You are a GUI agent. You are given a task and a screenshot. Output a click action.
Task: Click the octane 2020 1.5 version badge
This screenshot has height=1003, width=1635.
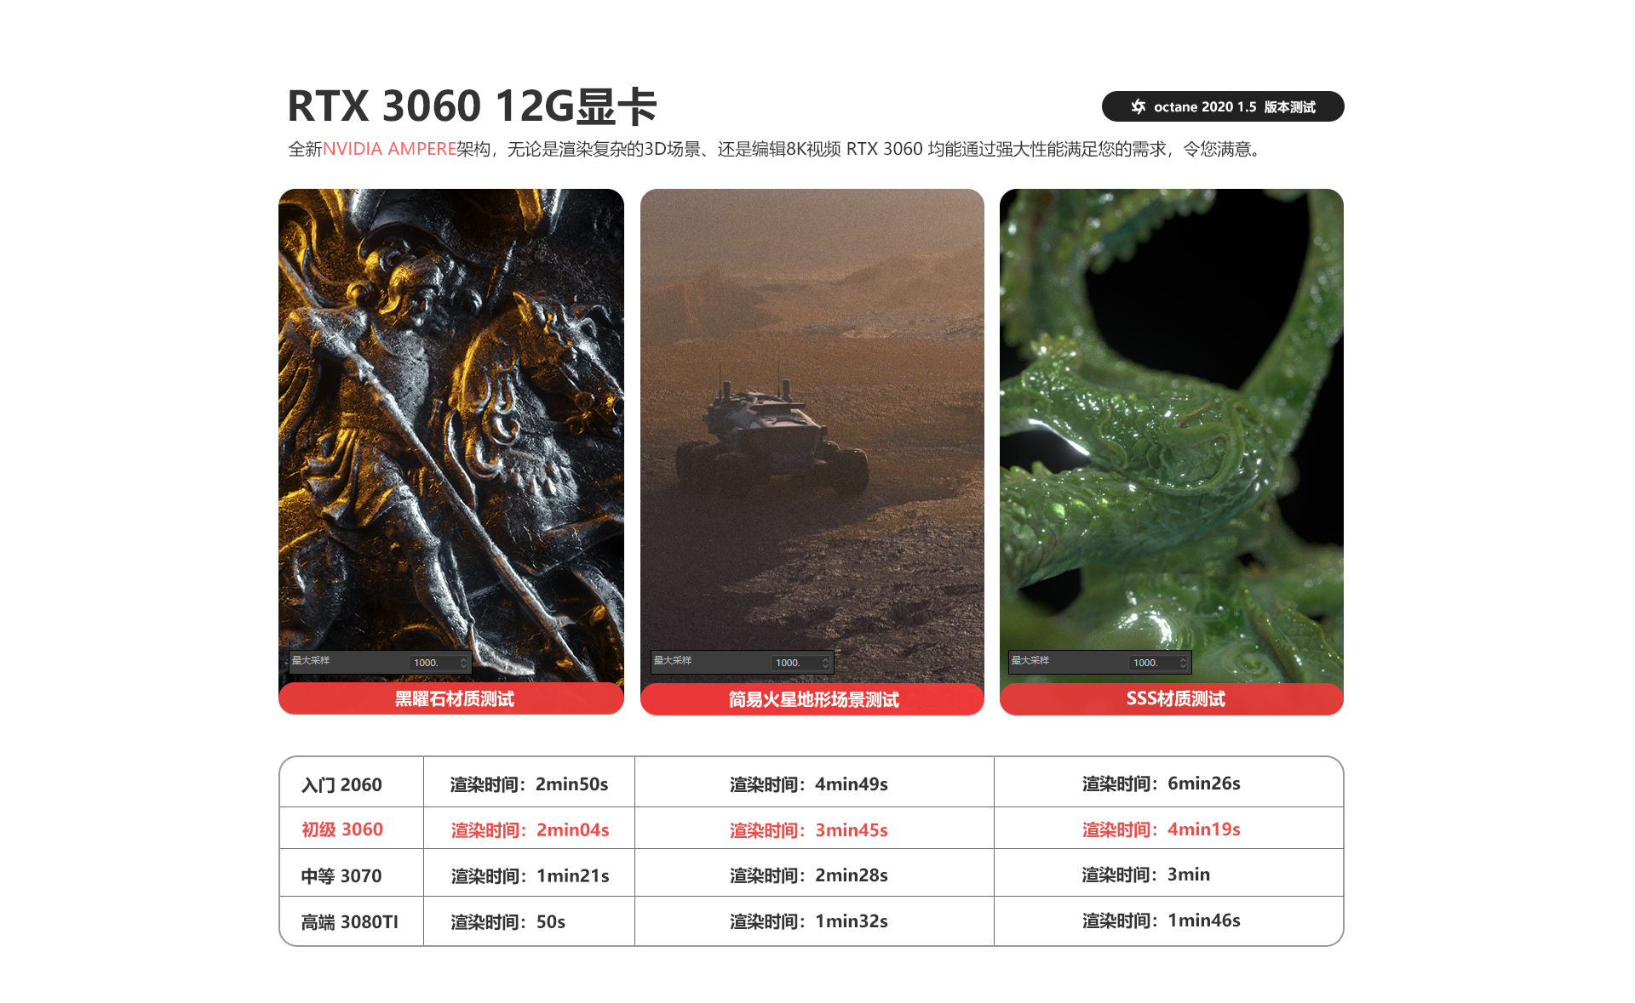click(1222, 106)
